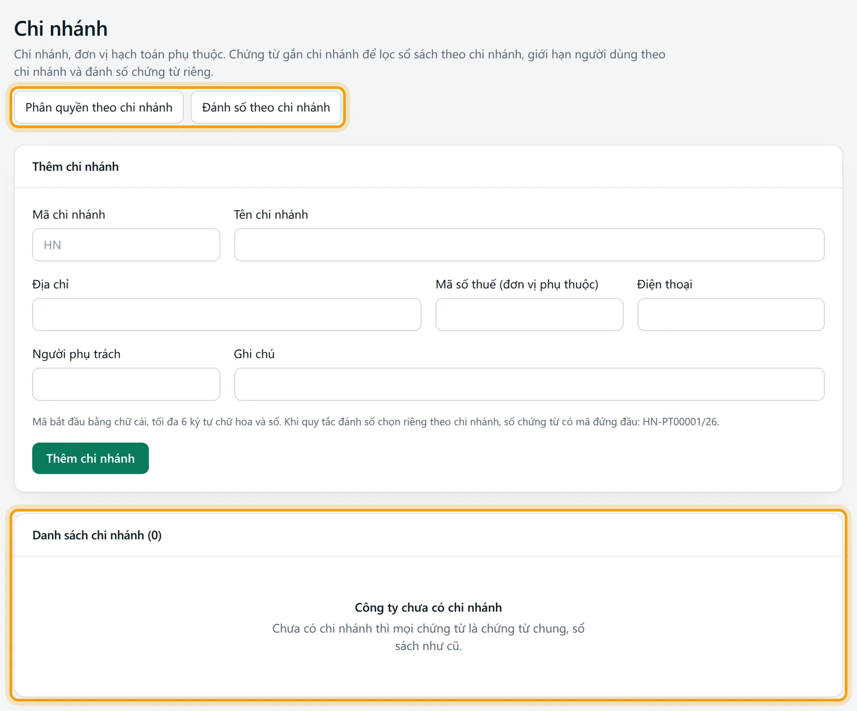This screenshot has width=857, height=711.
Task: Click the hint text about mã HN-PT00001/26
Action: point(375,422)
